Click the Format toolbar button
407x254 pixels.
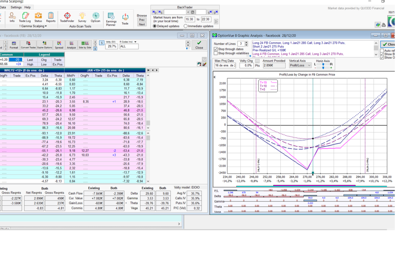pos(14,45)
